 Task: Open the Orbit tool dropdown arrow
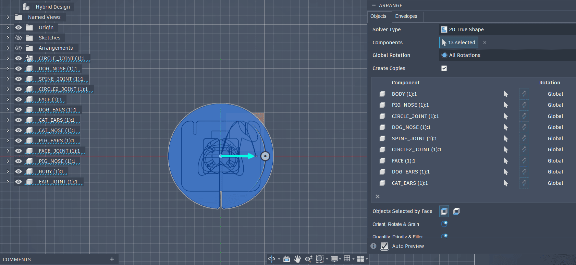279,259
